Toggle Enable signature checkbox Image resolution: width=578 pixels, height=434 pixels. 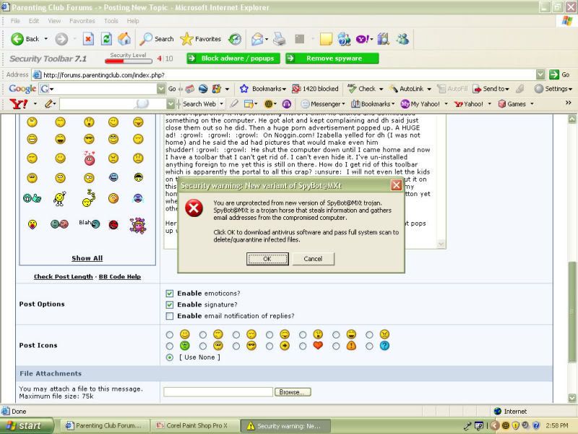(x=169, y=305)
